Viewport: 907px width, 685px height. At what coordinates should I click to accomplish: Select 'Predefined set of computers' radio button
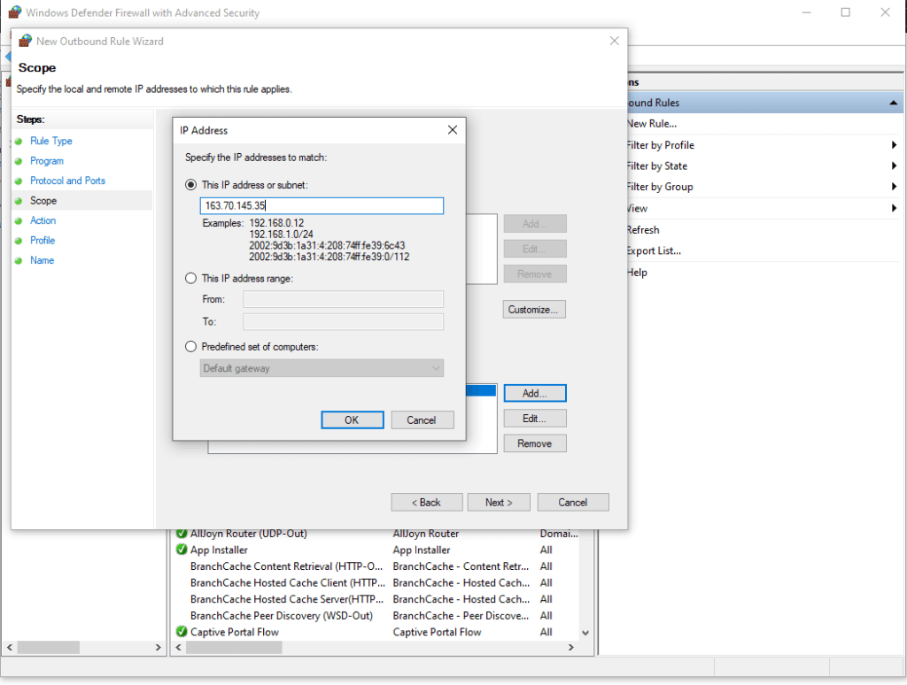coord(191,347)
